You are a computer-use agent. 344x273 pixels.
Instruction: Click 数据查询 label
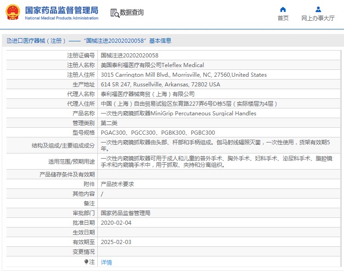[132, 12]
